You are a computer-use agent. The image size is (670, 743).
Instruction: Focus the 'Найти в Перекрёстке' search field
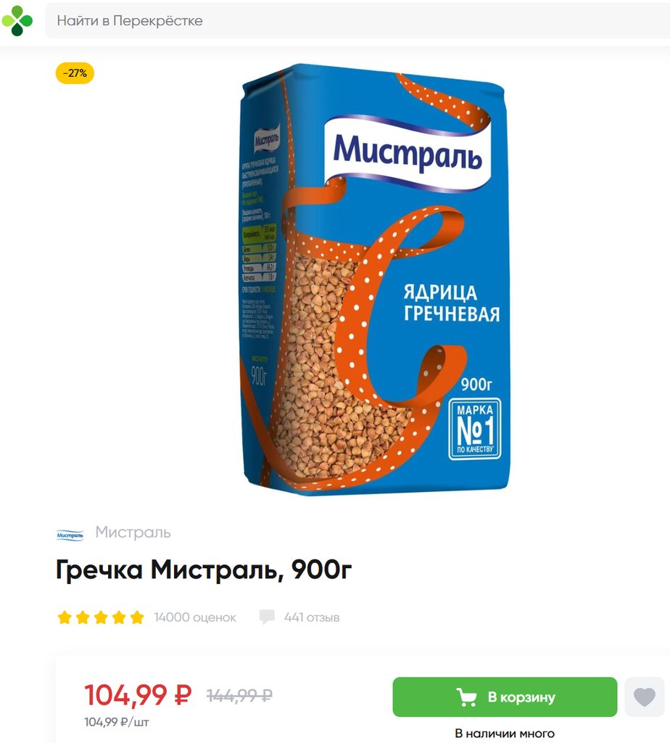click(x=357, y=21)
